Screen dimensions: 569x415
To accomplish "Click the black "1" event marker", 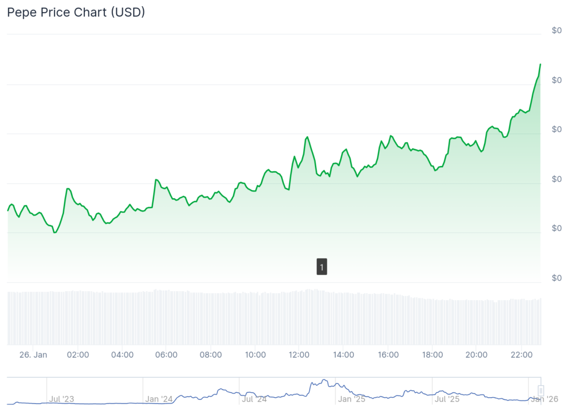I will pyautogui.click(x=321, y=267).
